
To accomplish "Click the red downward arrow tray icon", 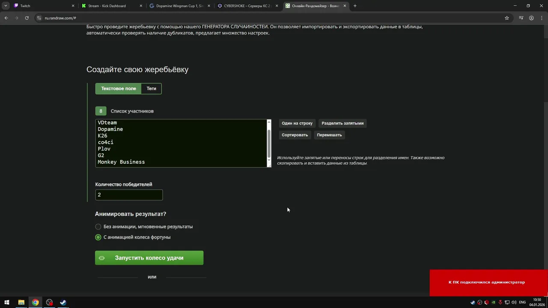I will (500, 302).
